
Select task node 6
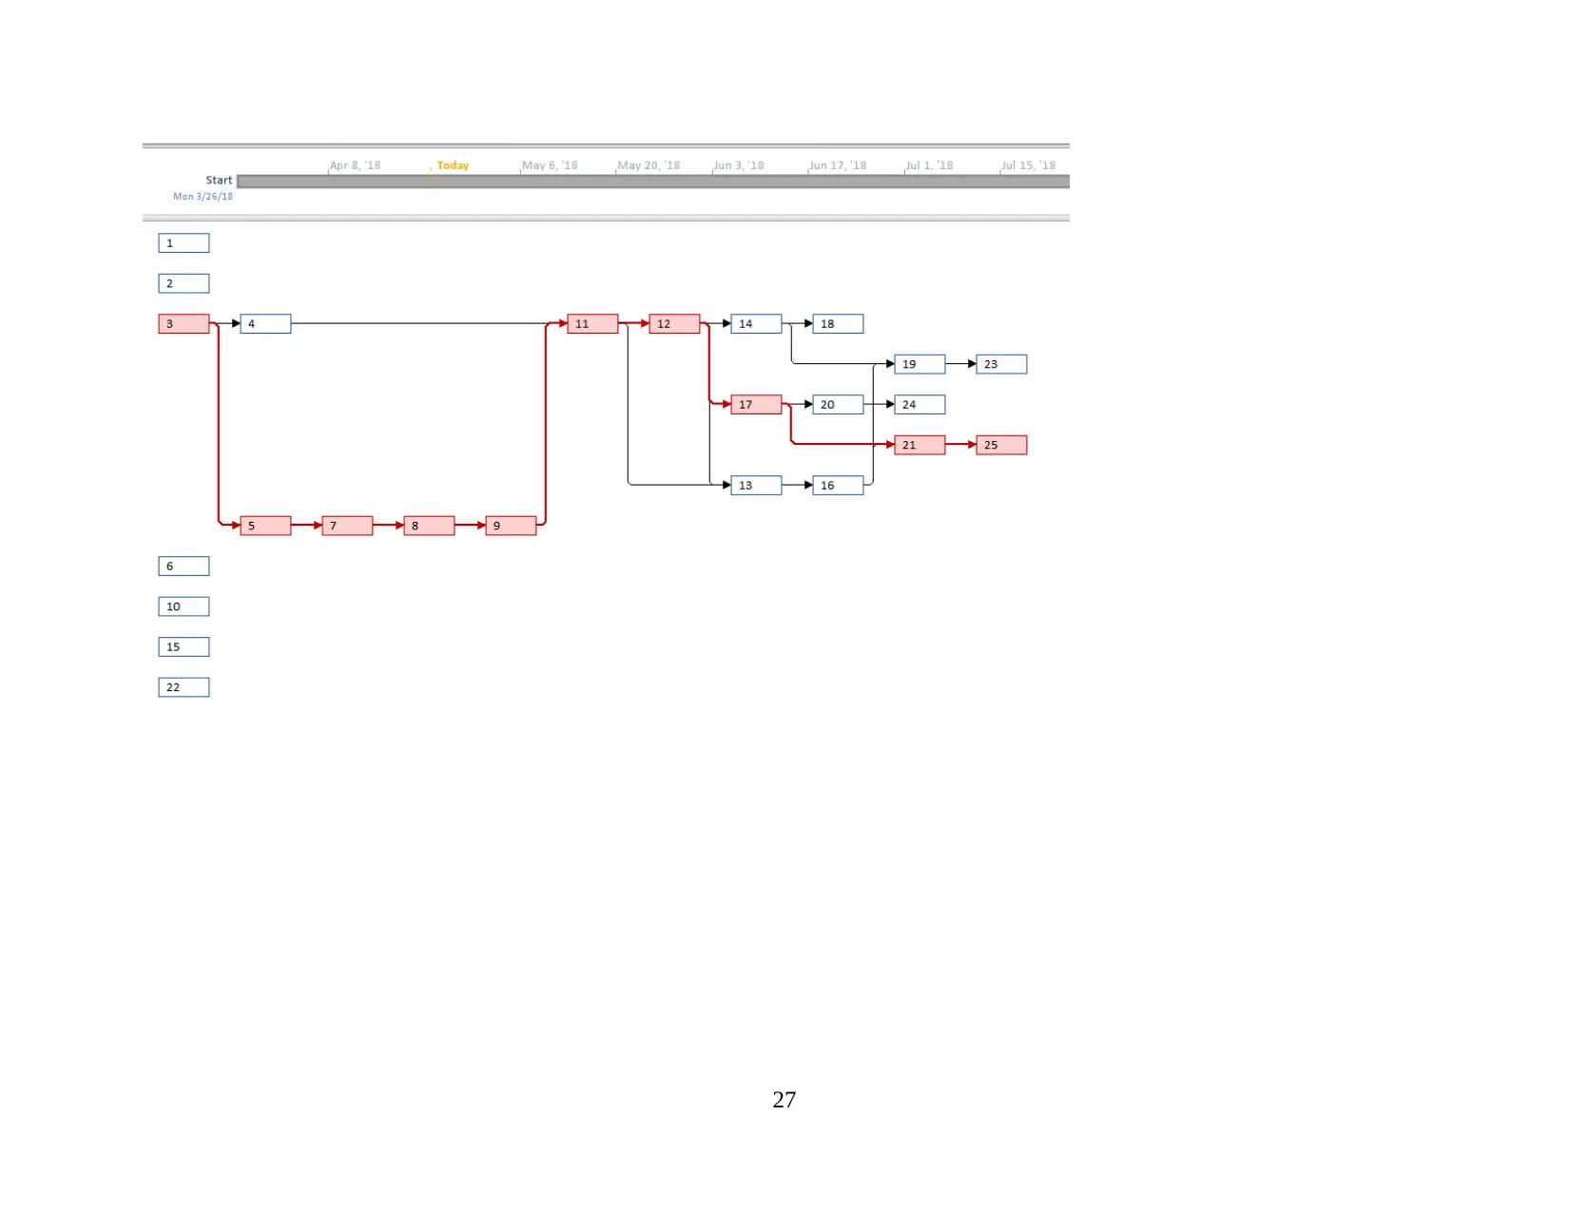coord(184,567)
